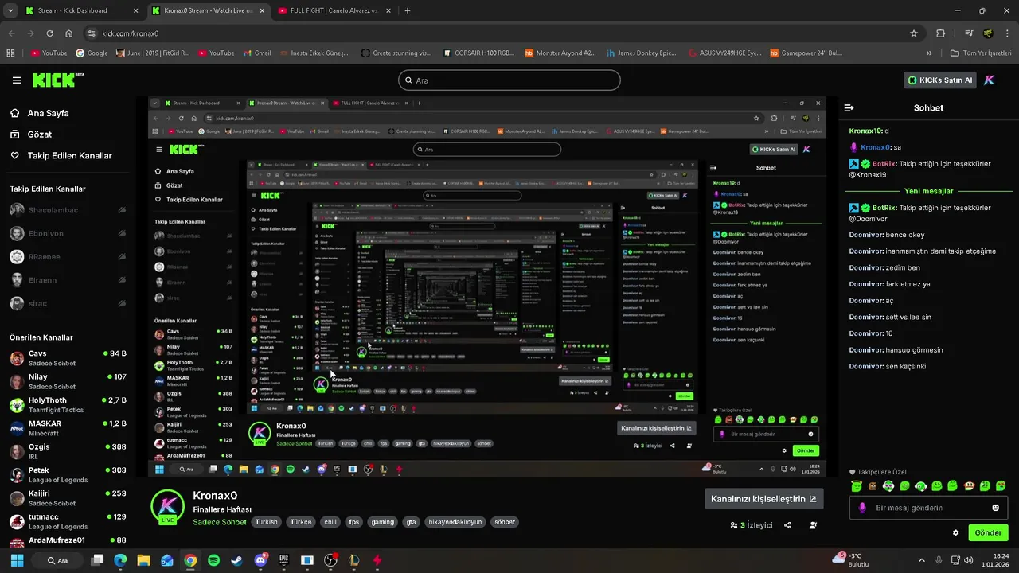Open Chrome tab search dropdown arrow

tap(10, 10)
